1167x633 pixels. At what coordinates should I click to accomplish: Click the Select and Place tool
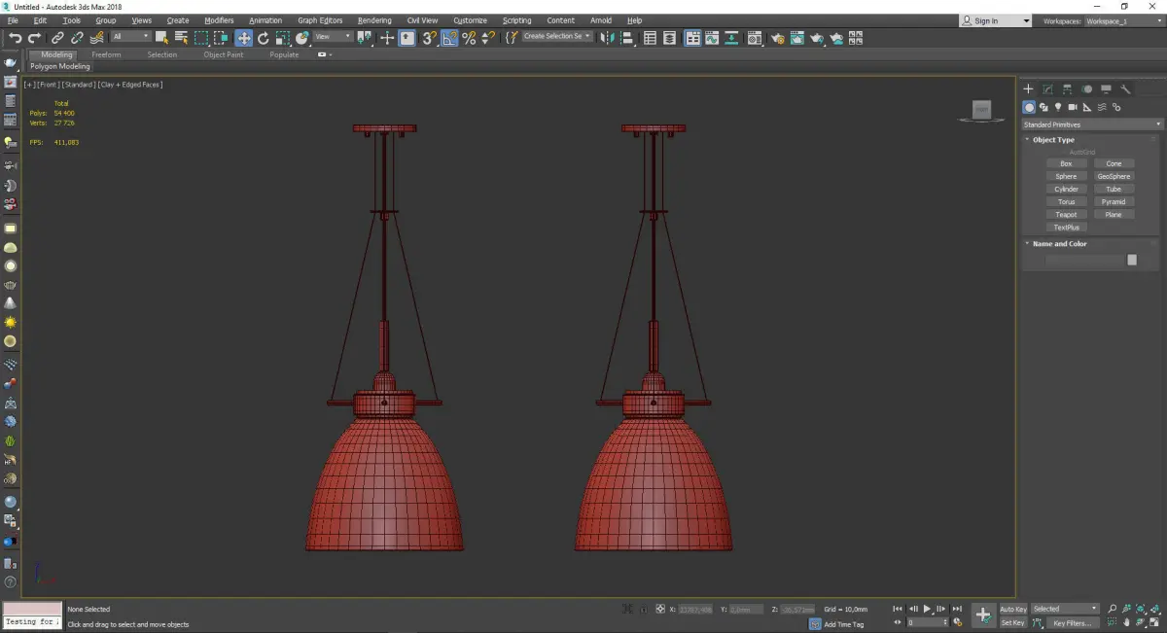(x=302, y=38)
